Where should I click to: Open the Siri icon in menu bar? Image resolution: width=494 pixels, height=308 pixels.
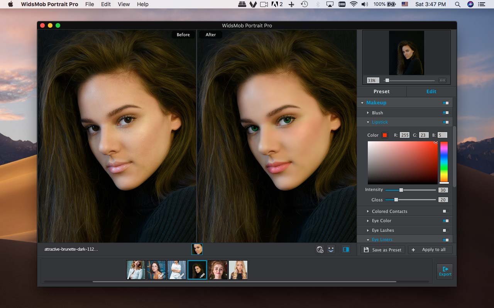pyautogui.click(x=470, y=4)
